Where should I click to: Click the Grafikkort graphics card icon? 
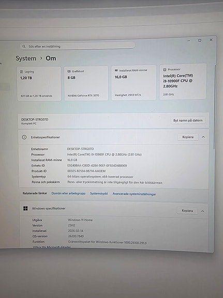pyautogui.click(x=69, y=72)
